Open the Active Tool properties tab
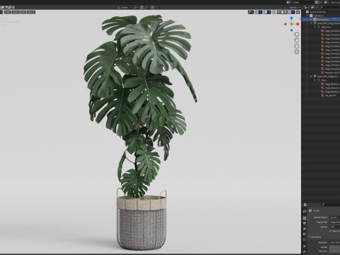The image size is (340, 255). [x=305, y=211]
